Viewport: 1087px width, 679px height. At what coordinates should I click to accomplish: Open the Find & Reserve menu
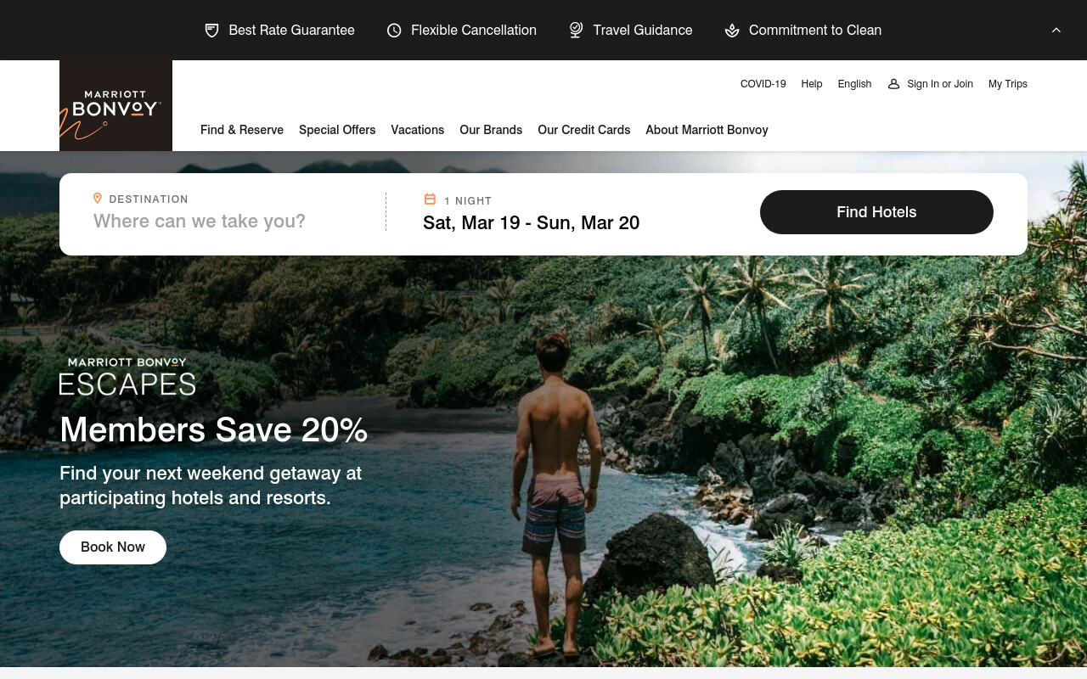(x=242, y=130)
